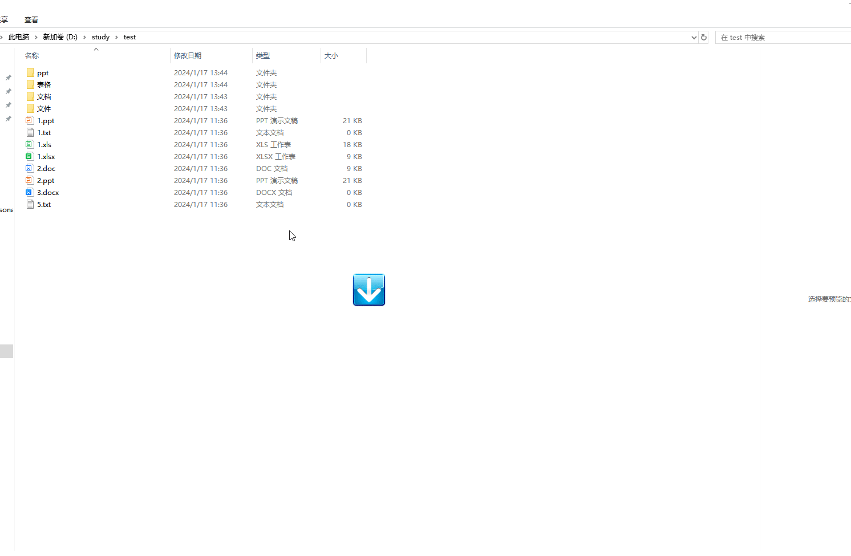Select the 2.ppt file name

[46, 181]
